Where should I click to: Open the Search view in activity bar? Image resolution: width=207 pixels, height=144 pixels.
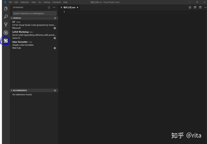pos(6,17)
